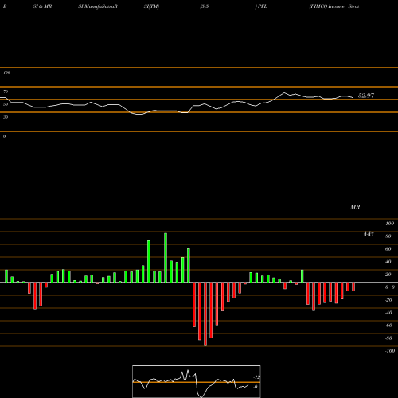Viewport: 398px width, 398px height.
Task: Select the deepest red bar in MR histogram
Action: point(205,314)
